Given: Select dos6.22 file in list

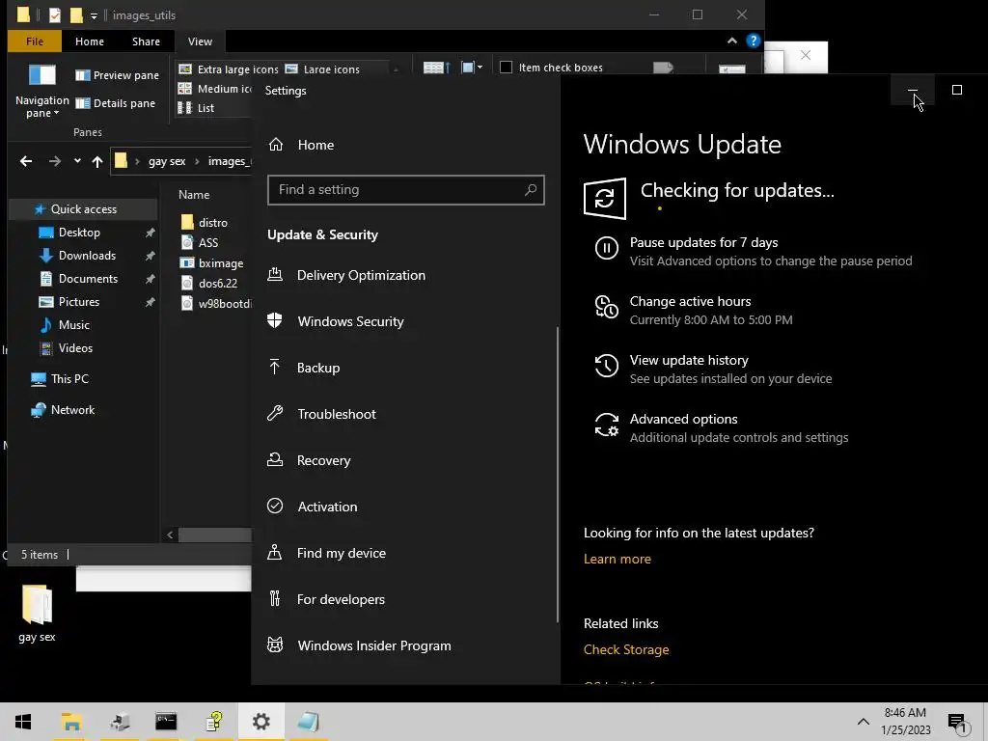Looking at the screenshot, I should click(209, 284).
